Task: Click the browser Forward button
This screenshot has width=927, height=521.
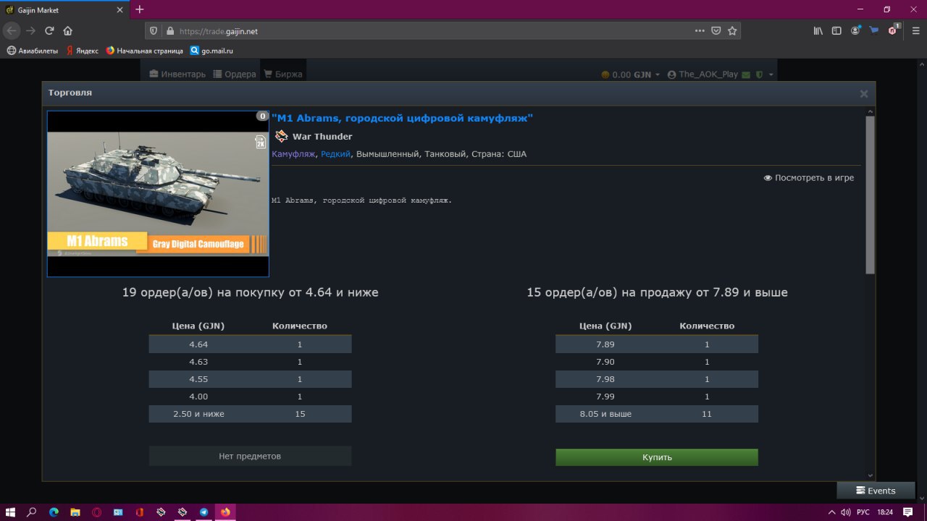Action: pos(30,31)
